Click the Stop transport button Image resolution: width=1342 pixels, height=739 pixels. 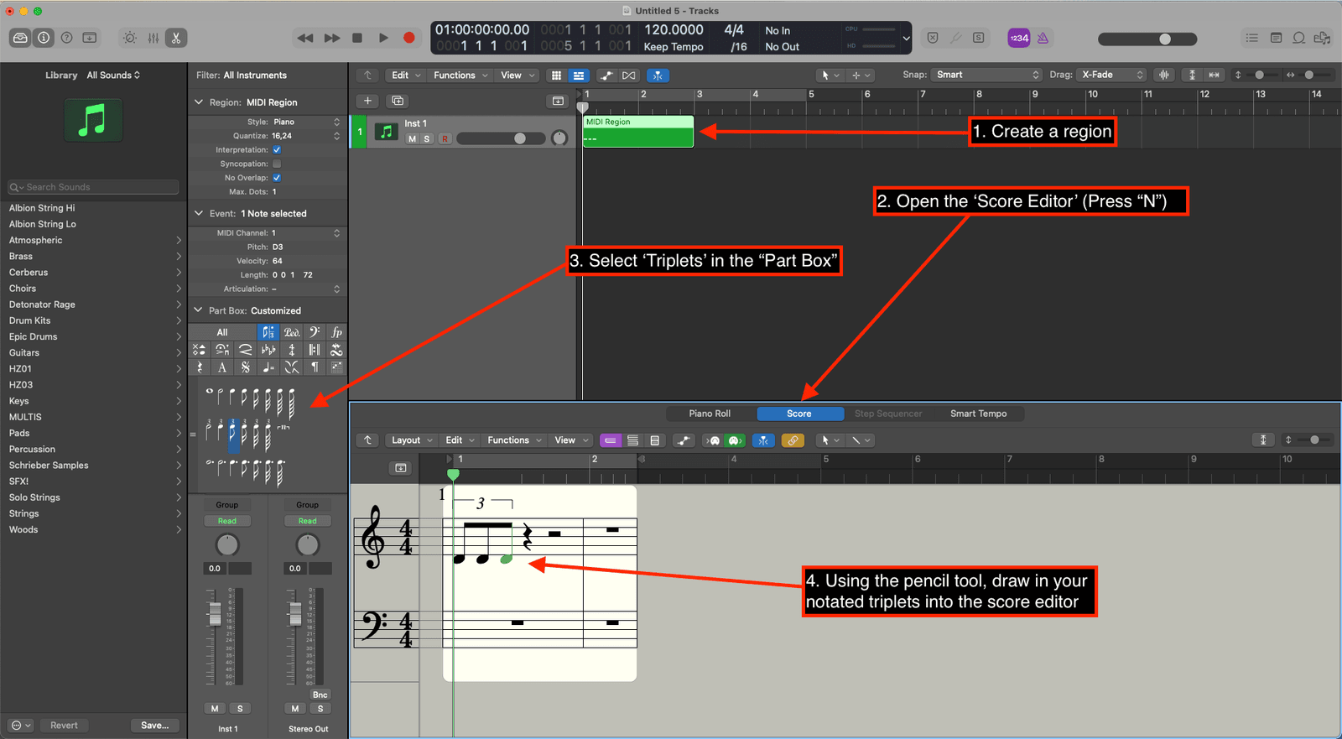[357, 38]
